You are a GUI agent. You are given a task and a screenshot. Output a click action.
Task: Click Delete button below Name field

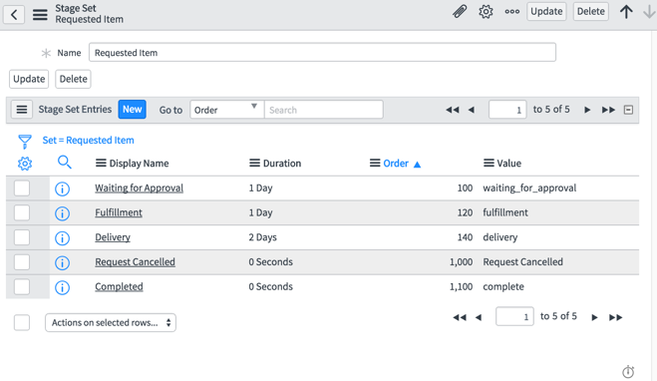pyautogui.click(x=74, y=79)
